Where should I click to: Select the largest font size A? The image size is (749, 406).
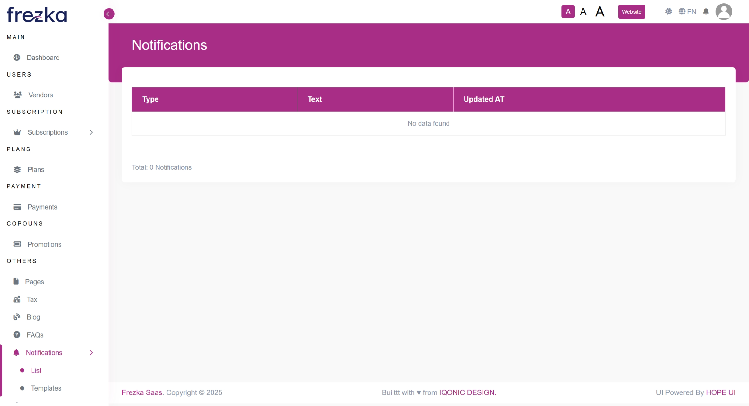600,12
